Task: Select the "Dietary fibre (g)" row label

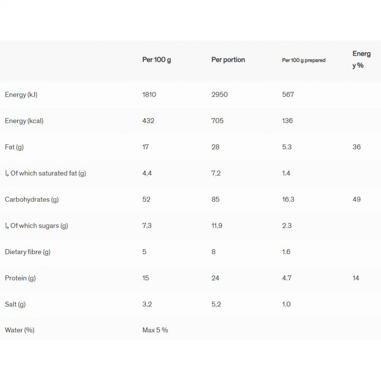Action: click(27, 252)
